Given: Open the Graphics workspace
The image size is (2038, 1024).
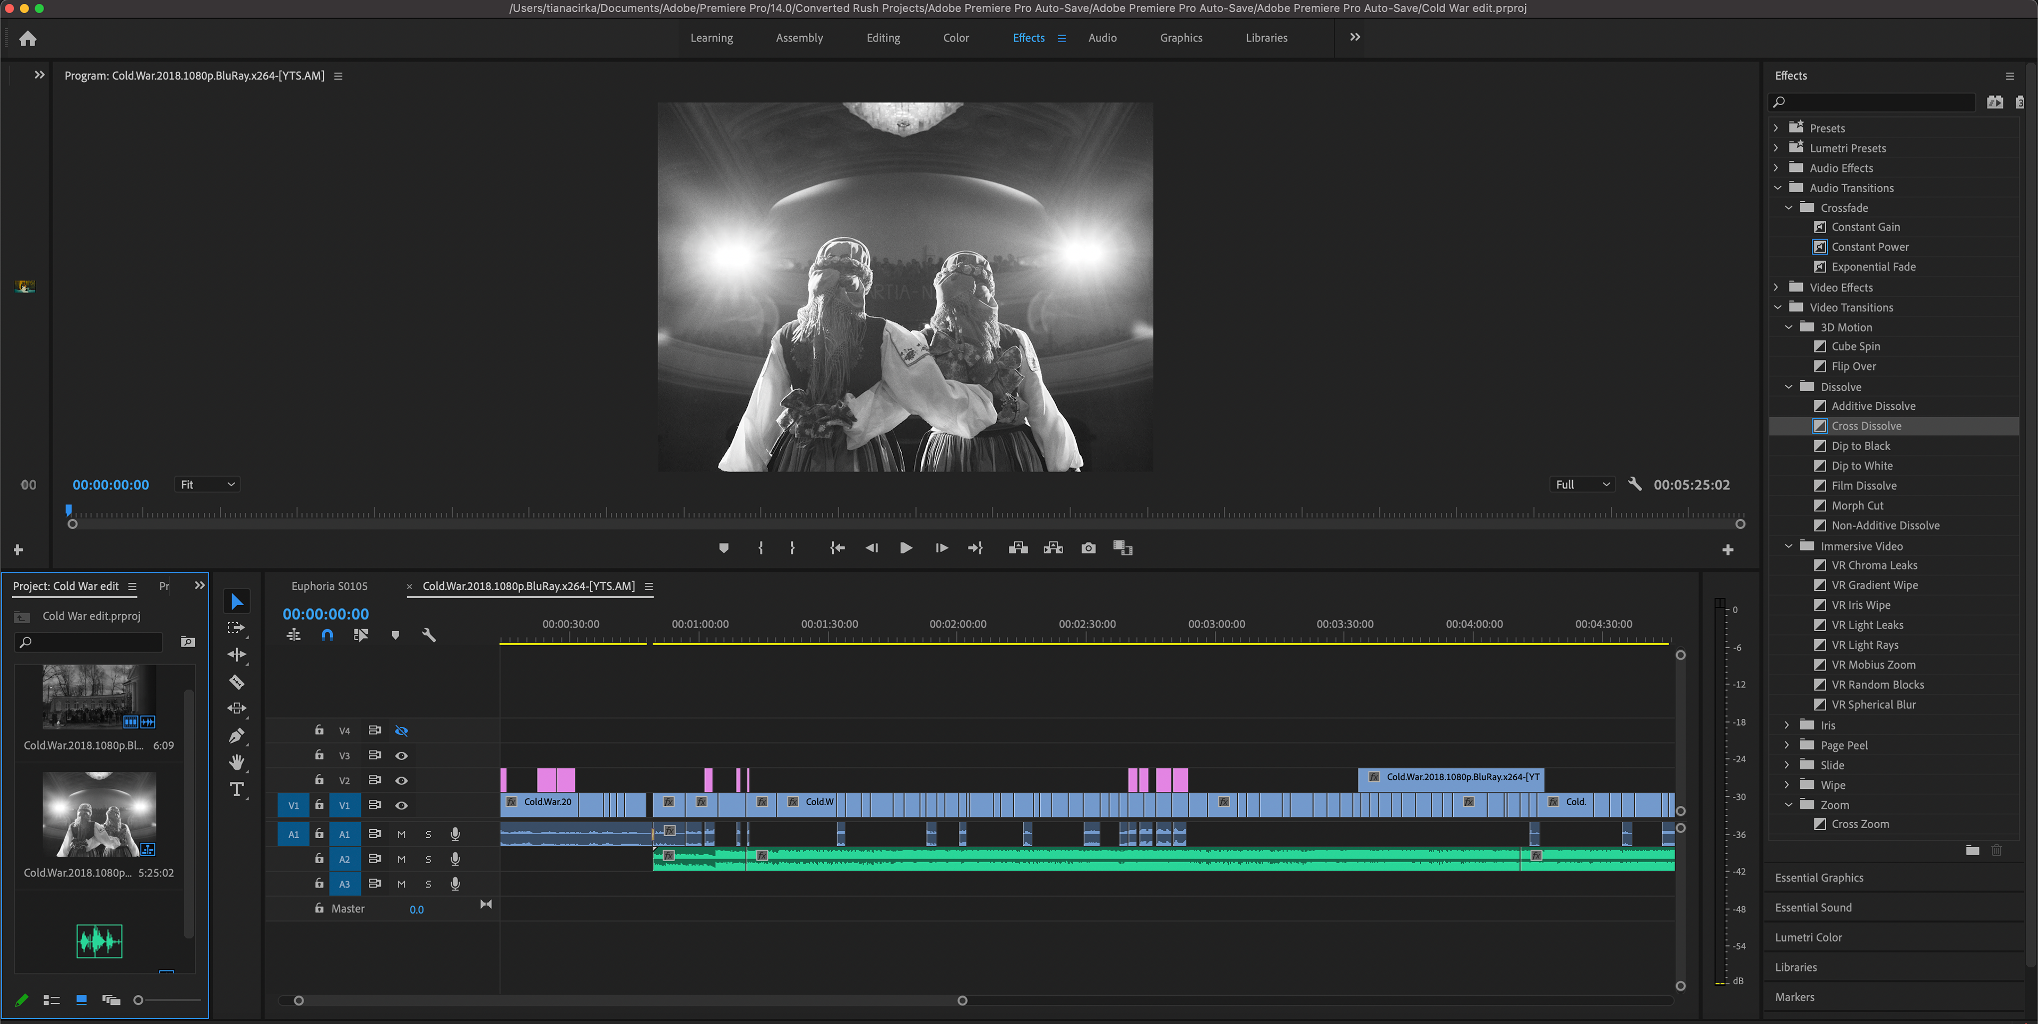Looking at the screenshot, I should pos(1181,38).
